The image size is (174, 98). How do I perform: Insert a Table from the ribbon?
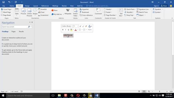point(17,12)
